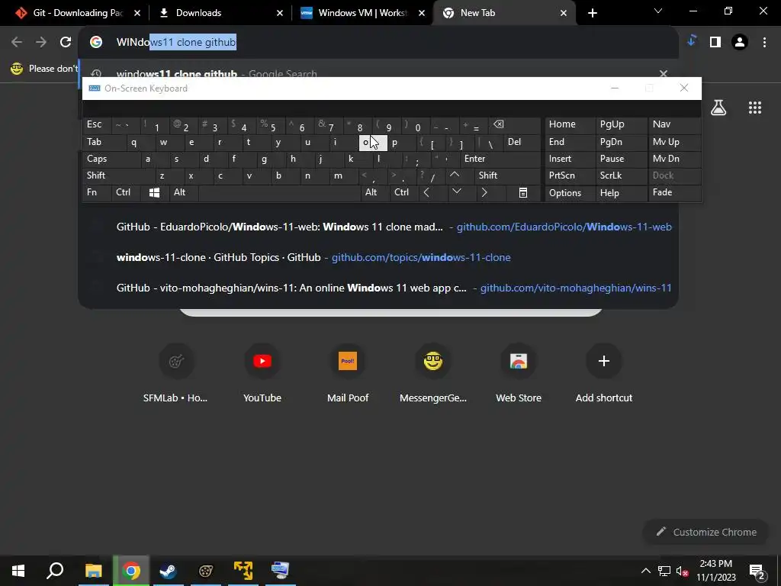This screenshot has width=781, height=586.
Task: Open the MessengerGe... shortcut
Action: point(433,372)
